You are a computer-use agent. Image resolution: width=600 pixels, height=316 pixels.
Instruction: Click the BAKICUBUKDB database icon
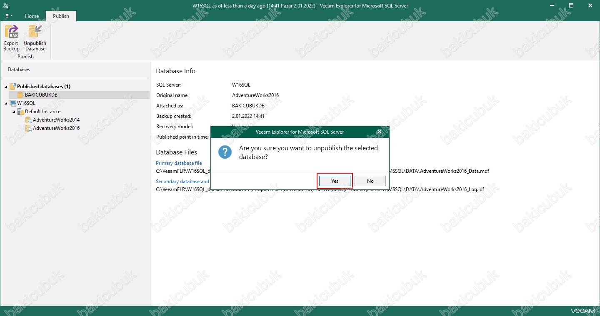pos(20,95)
